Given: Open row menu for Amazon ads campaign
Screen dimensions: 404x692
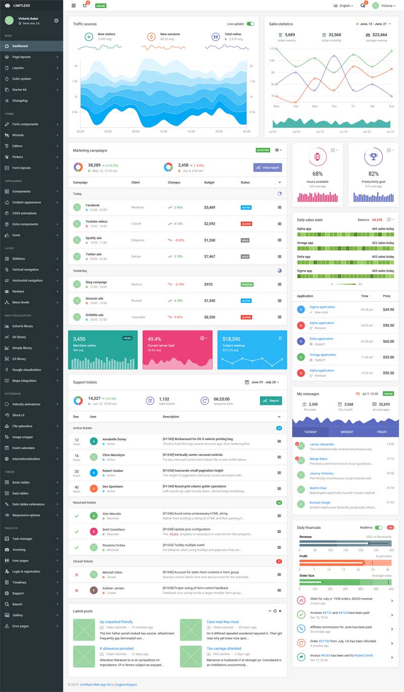Looking at the screenshot, I should coord(279,300).
